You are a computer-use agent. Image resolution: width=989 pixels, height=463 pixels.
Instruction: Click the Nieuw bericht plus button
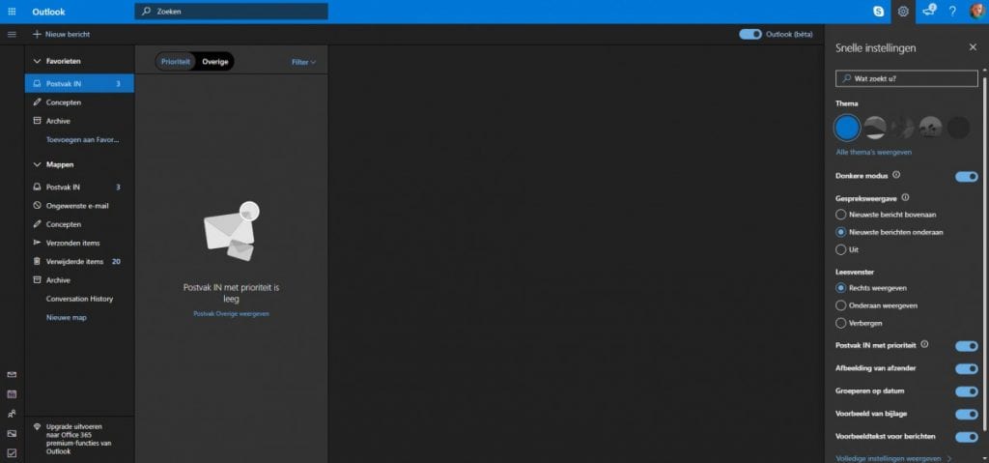[61, 34]
